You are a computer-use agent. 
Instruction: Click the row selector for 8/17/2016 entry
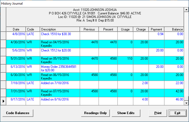[x=3, y=101]
